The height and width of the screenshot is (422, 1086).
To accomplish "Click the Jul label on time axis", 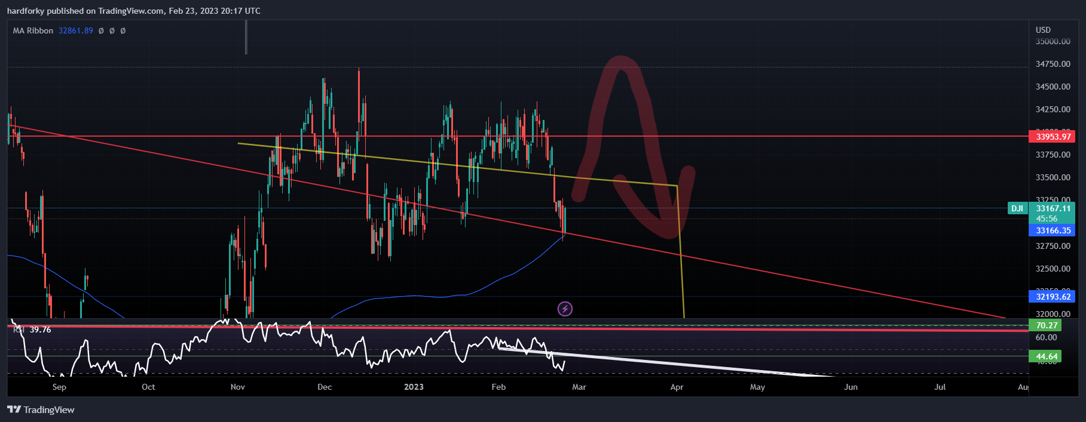I will pyautogui.click(x=940, y=387).
